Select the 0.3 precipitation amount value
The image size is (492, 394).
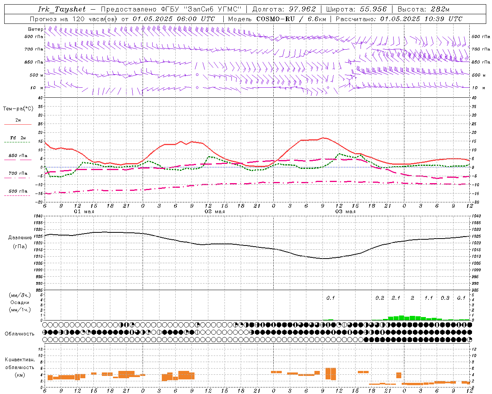point(445,298)
